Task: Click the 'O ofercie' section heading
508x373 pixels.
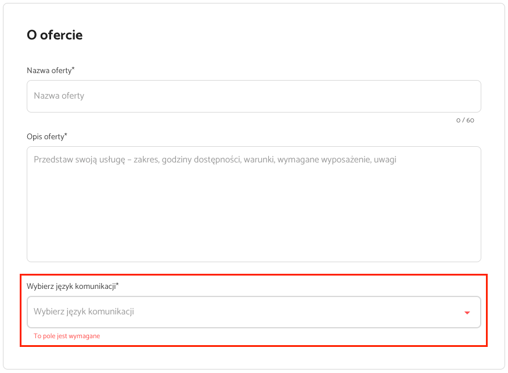Action: (55, 35)
